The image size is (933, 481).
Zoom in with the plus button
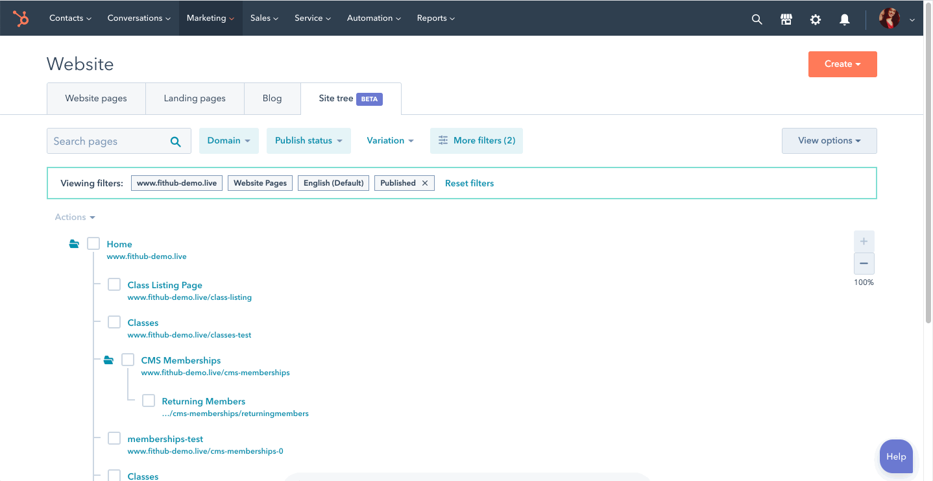[x=864, y=241]
